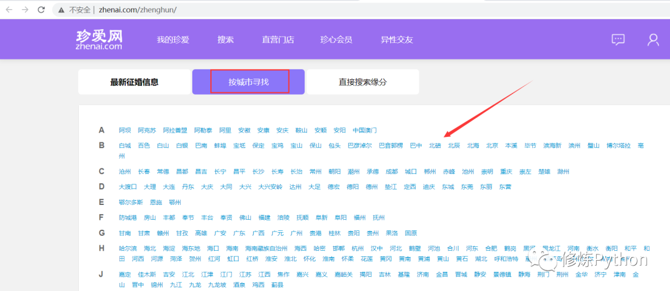The height and width of the screenshot is (291, 670).
Task: Click the 珍爱网 zhenai.com logo
Action: [99, 39]
